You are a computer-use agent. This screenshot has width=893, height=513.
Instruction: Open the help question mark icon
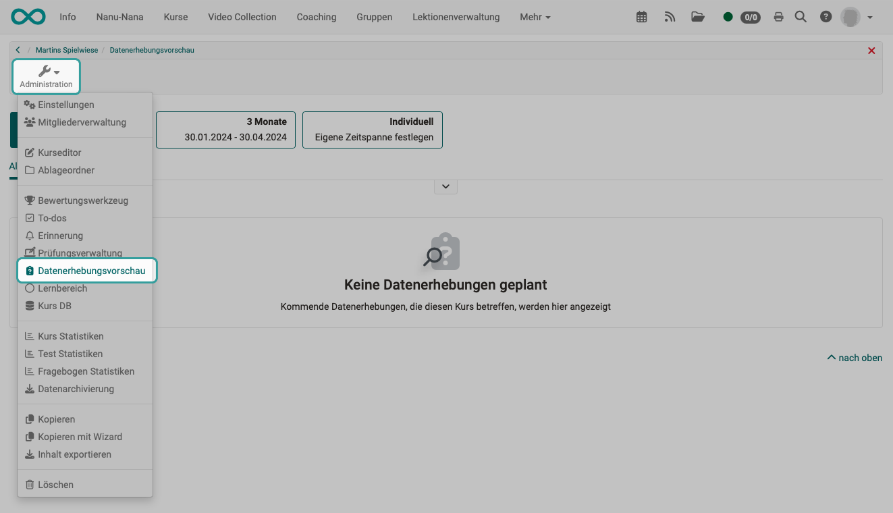coord(825,16)
